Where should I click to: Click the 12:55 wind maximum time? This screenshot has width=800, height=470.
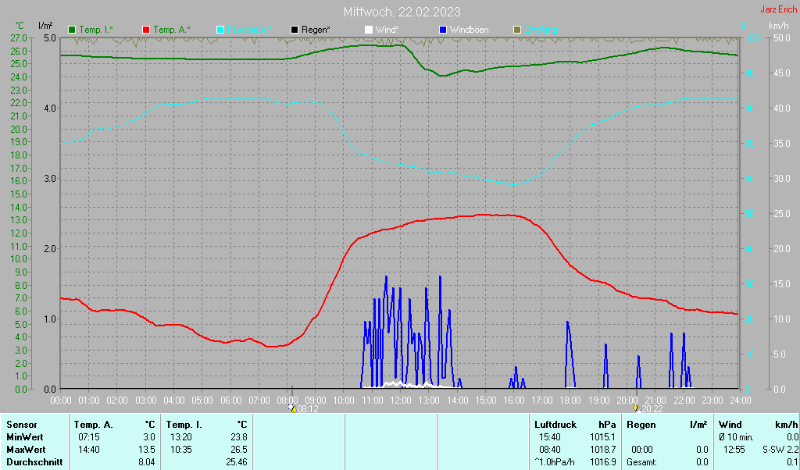click(x=734, y=450)
